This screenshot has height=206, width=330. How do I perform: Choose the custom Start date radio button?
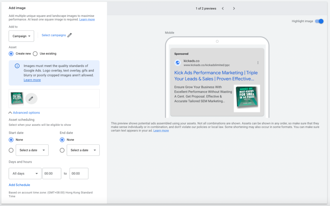click(11, 150)
